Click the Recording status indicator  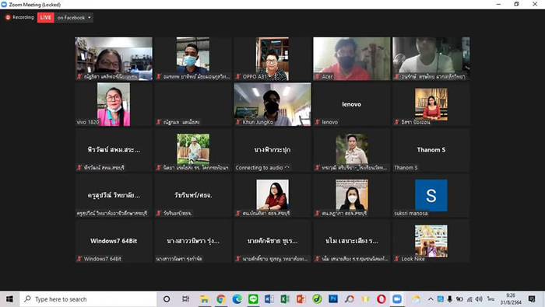19,17
